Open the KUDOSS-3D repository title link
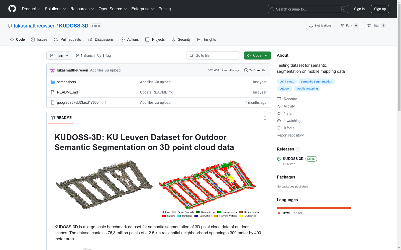Screen dimensions: 401x250 pos(74,26)
